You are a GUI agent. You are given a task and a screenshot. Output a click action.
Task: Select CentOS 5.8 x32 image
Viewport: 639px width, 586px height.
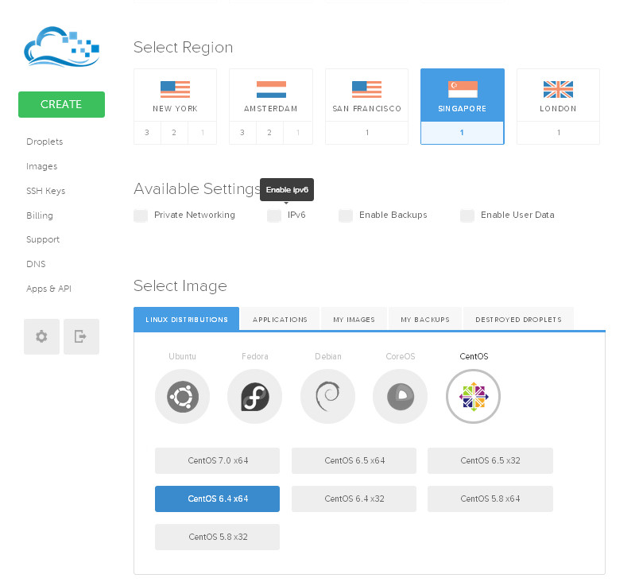pyautogui.click(x=217, y=537)
